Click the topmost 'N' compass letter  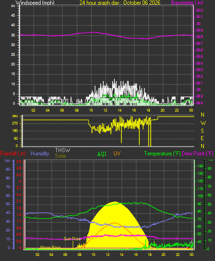[203, 115]
